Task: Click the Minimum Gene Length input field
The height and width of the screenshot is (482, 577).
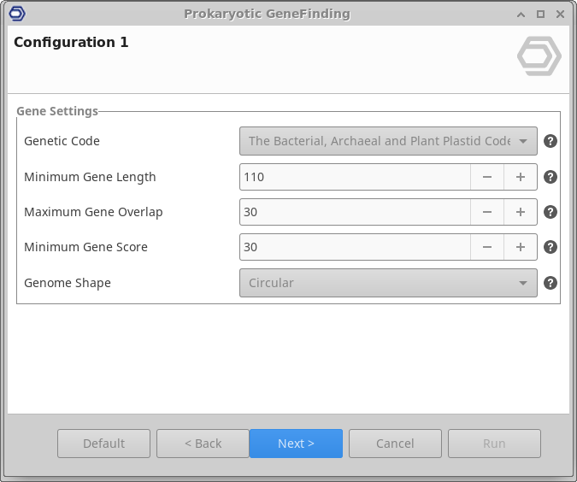Action: (355, 177)
